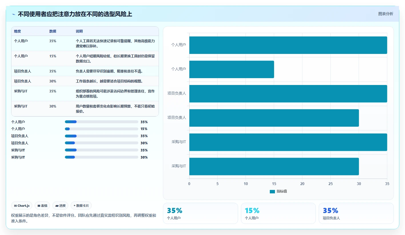Click the 表格 chip
This screenshot has height=235, width=405.
pyautogui.click(x=42, y=206)
